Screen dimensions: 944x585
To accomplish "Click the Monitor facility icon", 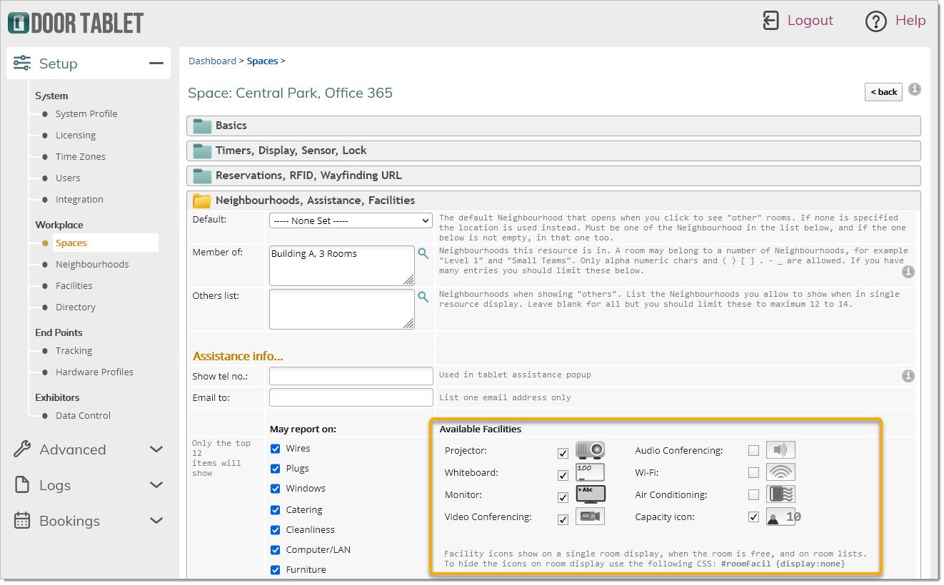I will point(591,494).
